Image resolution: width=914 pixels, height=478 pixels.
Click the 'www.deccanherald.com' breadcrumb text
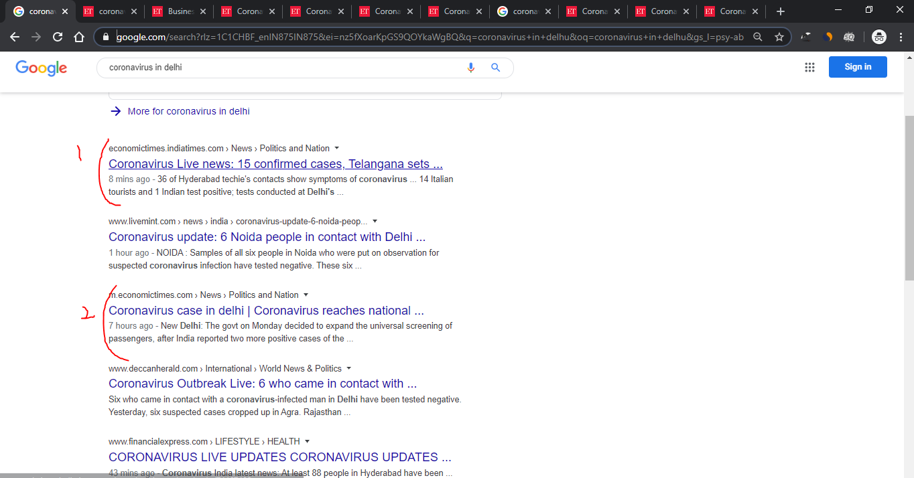tap(153, 369)
